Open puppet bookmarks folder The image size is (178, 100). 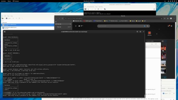click(139, 21)
